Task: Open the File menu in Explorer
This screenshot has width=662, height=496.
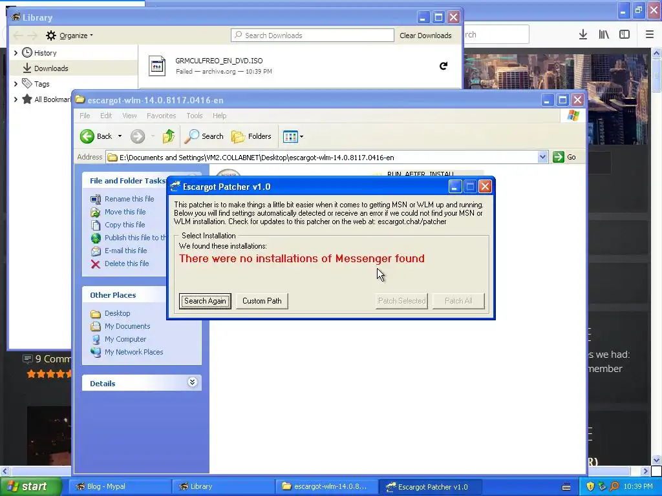Action: [85, 116]
